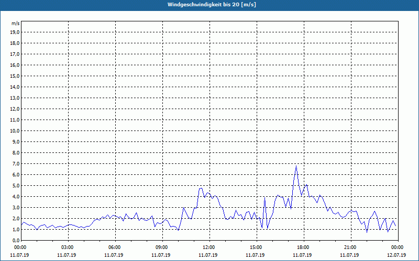Click the chart title 'Windgeschwindigkeit bis 20 [m/s]'

point(212,5)
